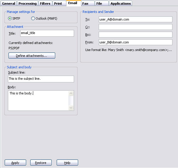This screenshot has height=168, width=178.
Task: Select the Print tab
Action: pyautogui.click(x=58, y=4)
